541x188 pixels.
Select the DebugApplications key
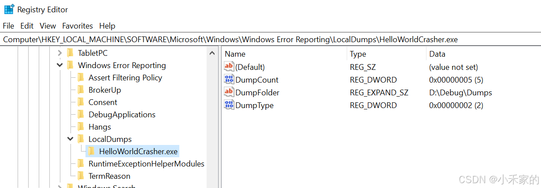pos(122,115)
